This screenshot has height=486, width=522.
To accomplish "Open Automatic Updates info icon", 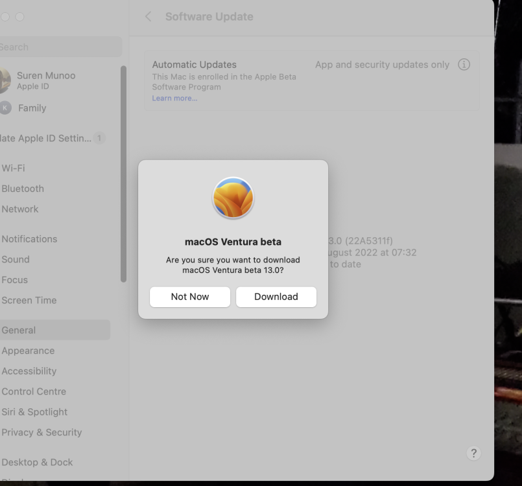I will pyautogui.click(x=464, y=64).
